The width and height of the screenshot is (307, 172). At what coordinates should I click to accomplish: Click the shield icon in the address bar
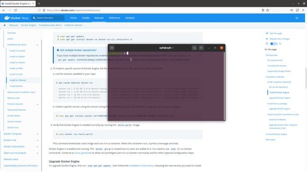(39, 11)
